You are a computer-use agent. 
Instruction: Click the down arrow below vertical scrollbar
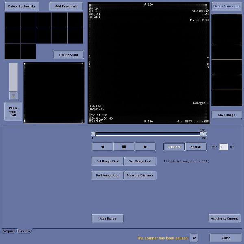tap(13, 96)
